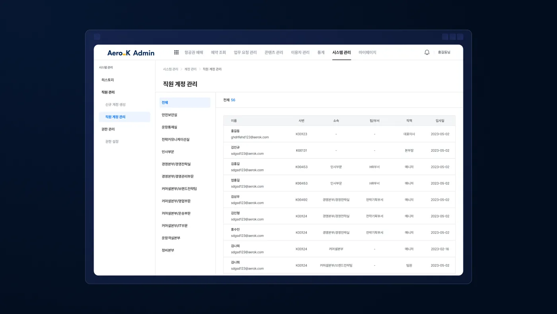Select 인사부문 in the department list
This screenshot has height=314, width=557.
168,152
